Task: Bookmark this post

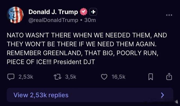Action: pos(151,77)
